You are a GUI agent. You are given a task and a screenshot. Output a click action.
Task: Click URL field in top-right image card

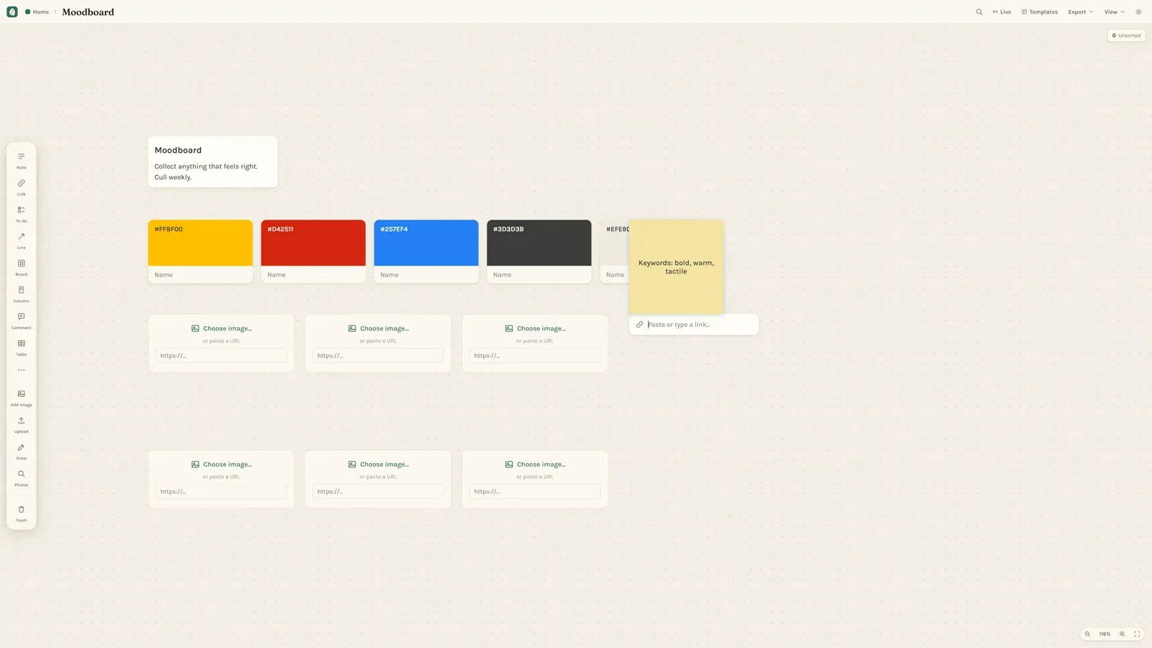[535, 356]
